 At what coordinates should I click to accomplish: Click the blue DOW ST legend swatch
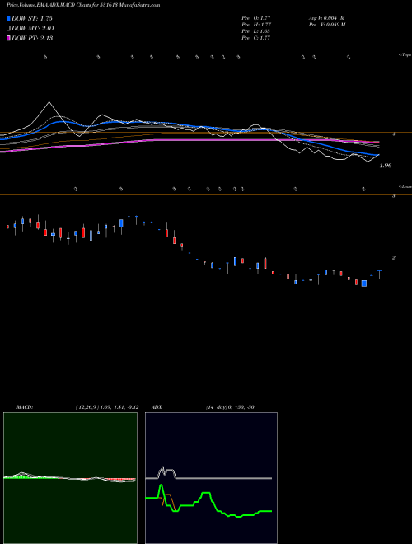click(x=8, y=18)
